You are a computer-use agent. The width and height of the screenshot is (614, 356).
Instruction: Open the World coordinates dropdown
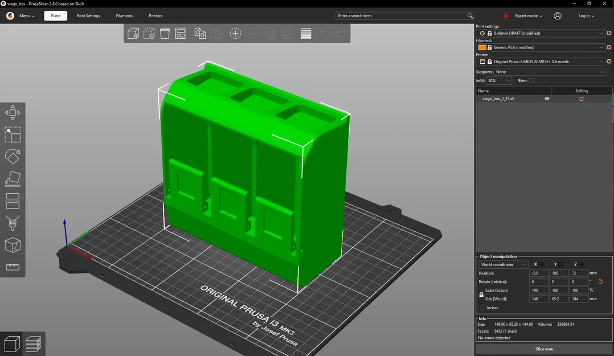(503, 265)
